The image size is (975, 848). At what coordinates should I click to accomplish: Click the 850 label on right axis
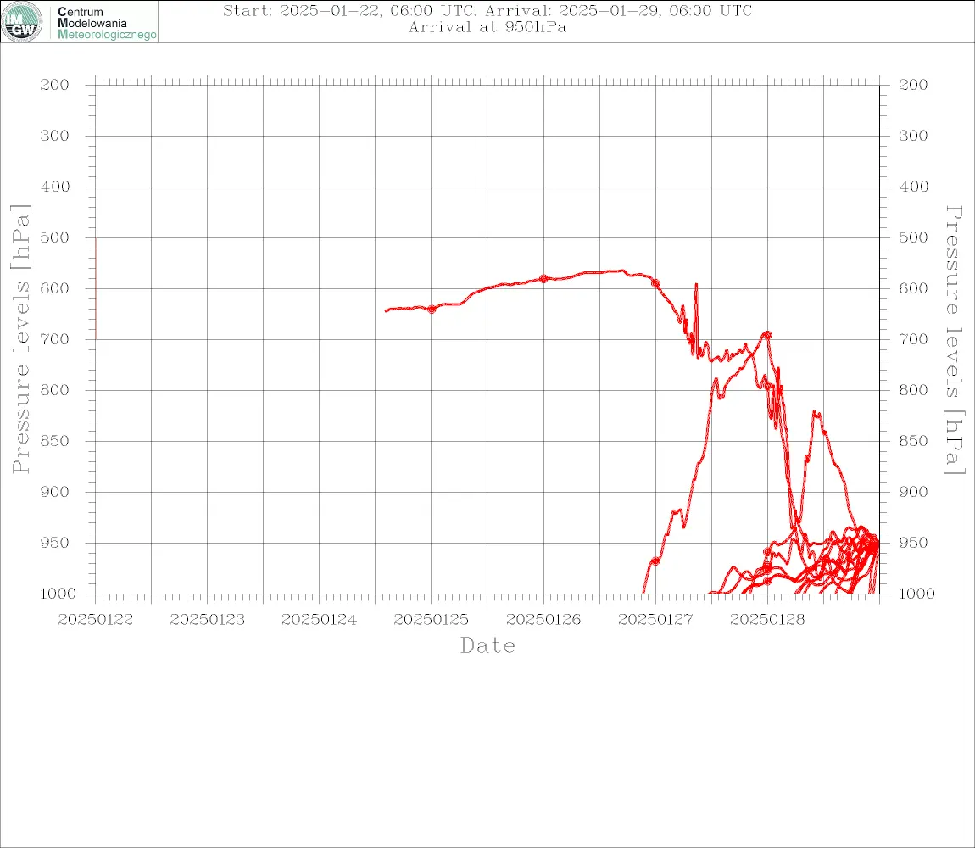(913, 441)
